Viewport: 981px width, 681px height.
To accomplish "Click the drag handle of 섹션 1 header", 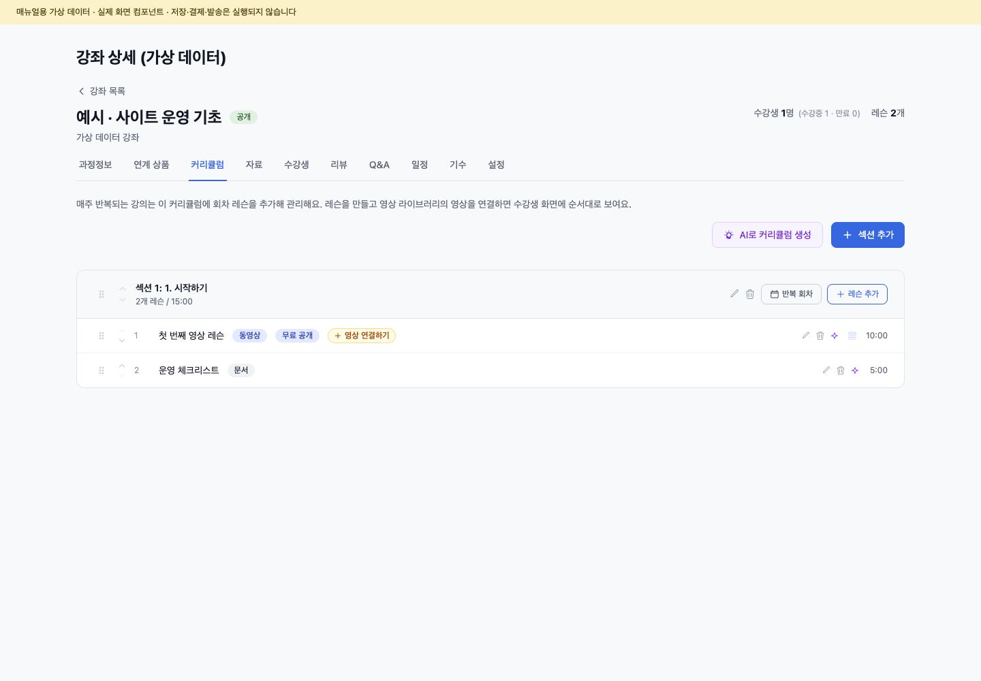I will 102,294.
